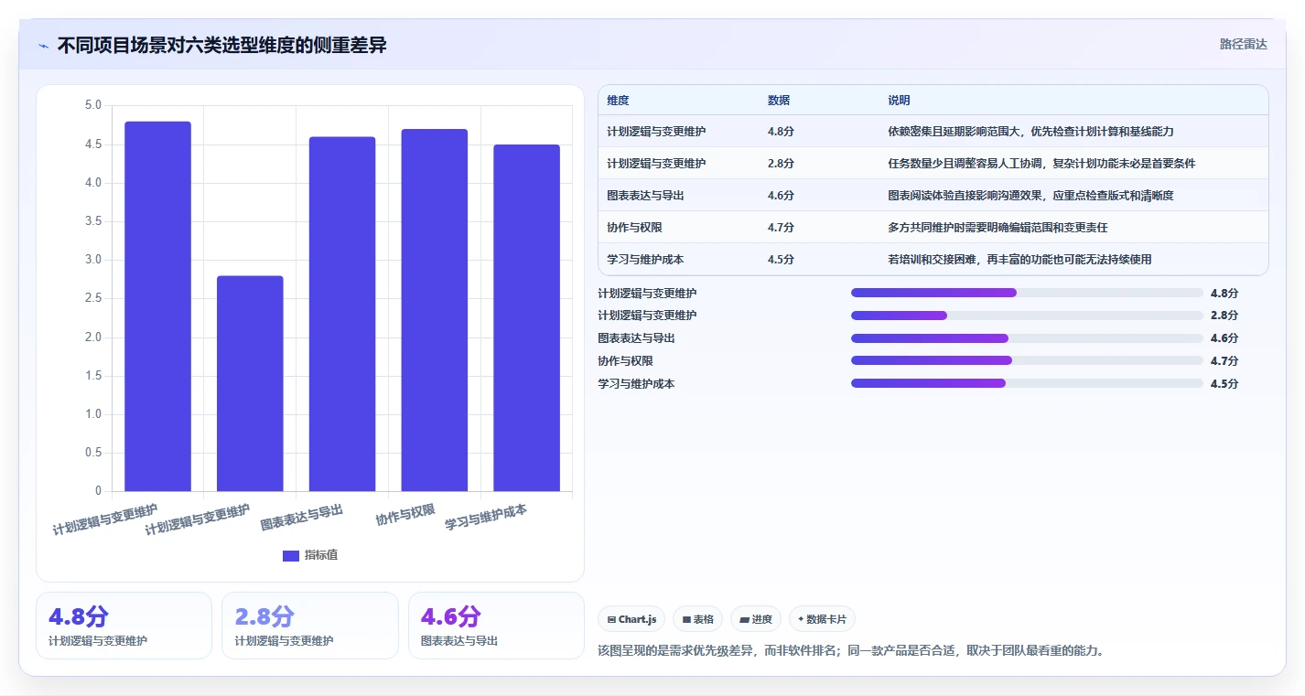
Task: Click the table cell reading 4.8分
Action: tap(781, 132)
